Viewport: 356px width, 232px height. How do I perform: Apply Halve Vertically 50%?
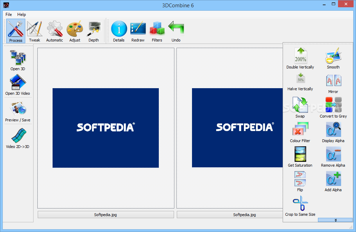click(x=300, y=82)
